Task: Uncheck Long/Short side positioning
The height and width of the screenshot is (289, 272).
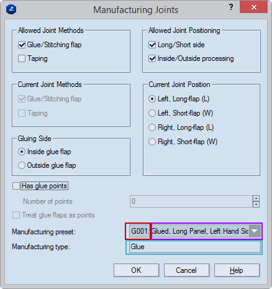Action: (152, 45)
